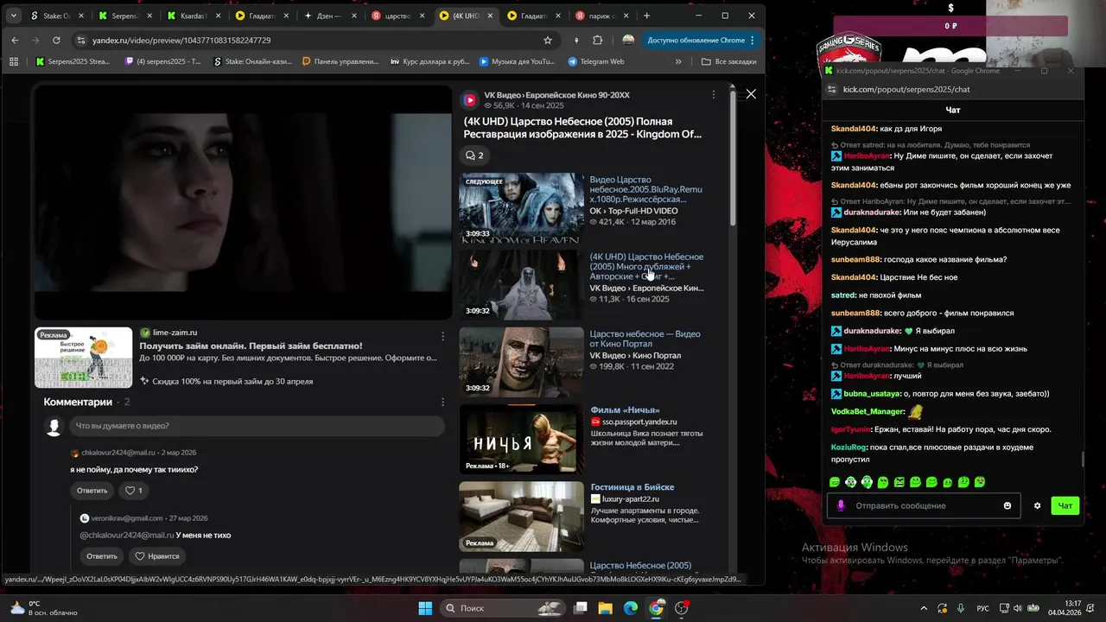Open the video options three-dot menu
1106x622 pixels.
click(x=713, y=94)
